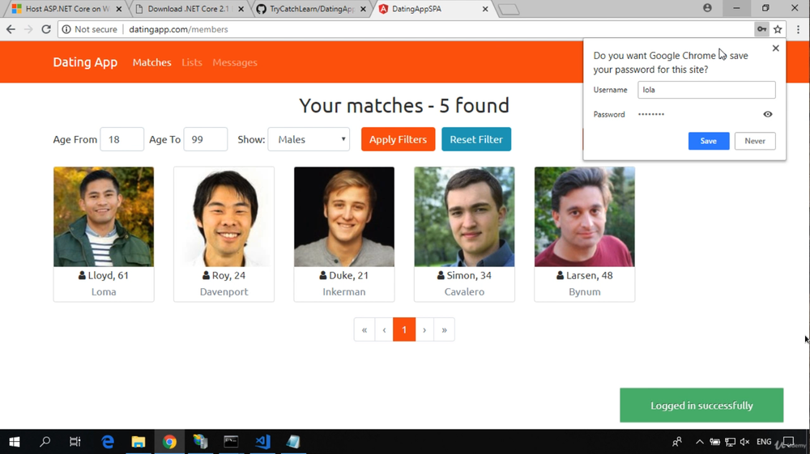Bookmark this page with the star icon
This screenshot has height=454, width=810.
[x=778, y=29]
